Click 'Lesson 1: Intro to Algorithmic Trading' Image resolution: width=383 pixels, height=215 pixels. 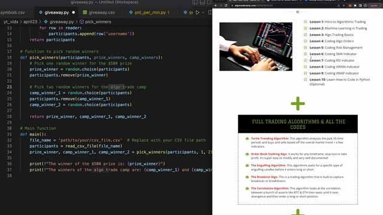(338, 21)
